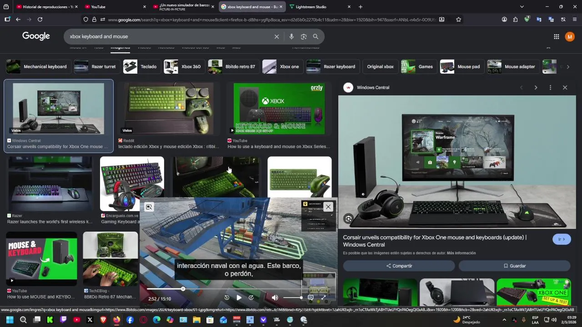The width and height of the screenshot is (582, 327).
Task: Switch to Historial de reproducciones tab
Action: (47, 7)
